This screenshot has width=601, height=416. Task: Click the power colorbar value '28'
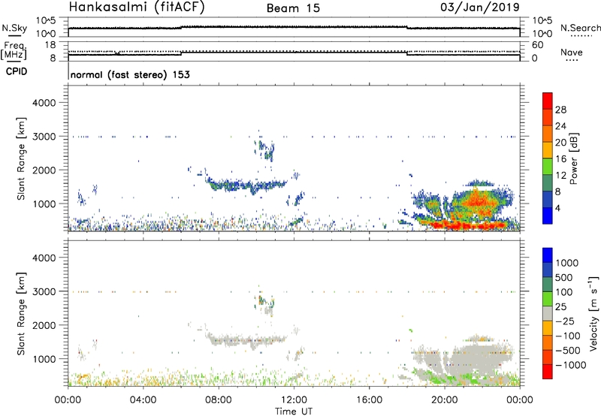point(560,110)
